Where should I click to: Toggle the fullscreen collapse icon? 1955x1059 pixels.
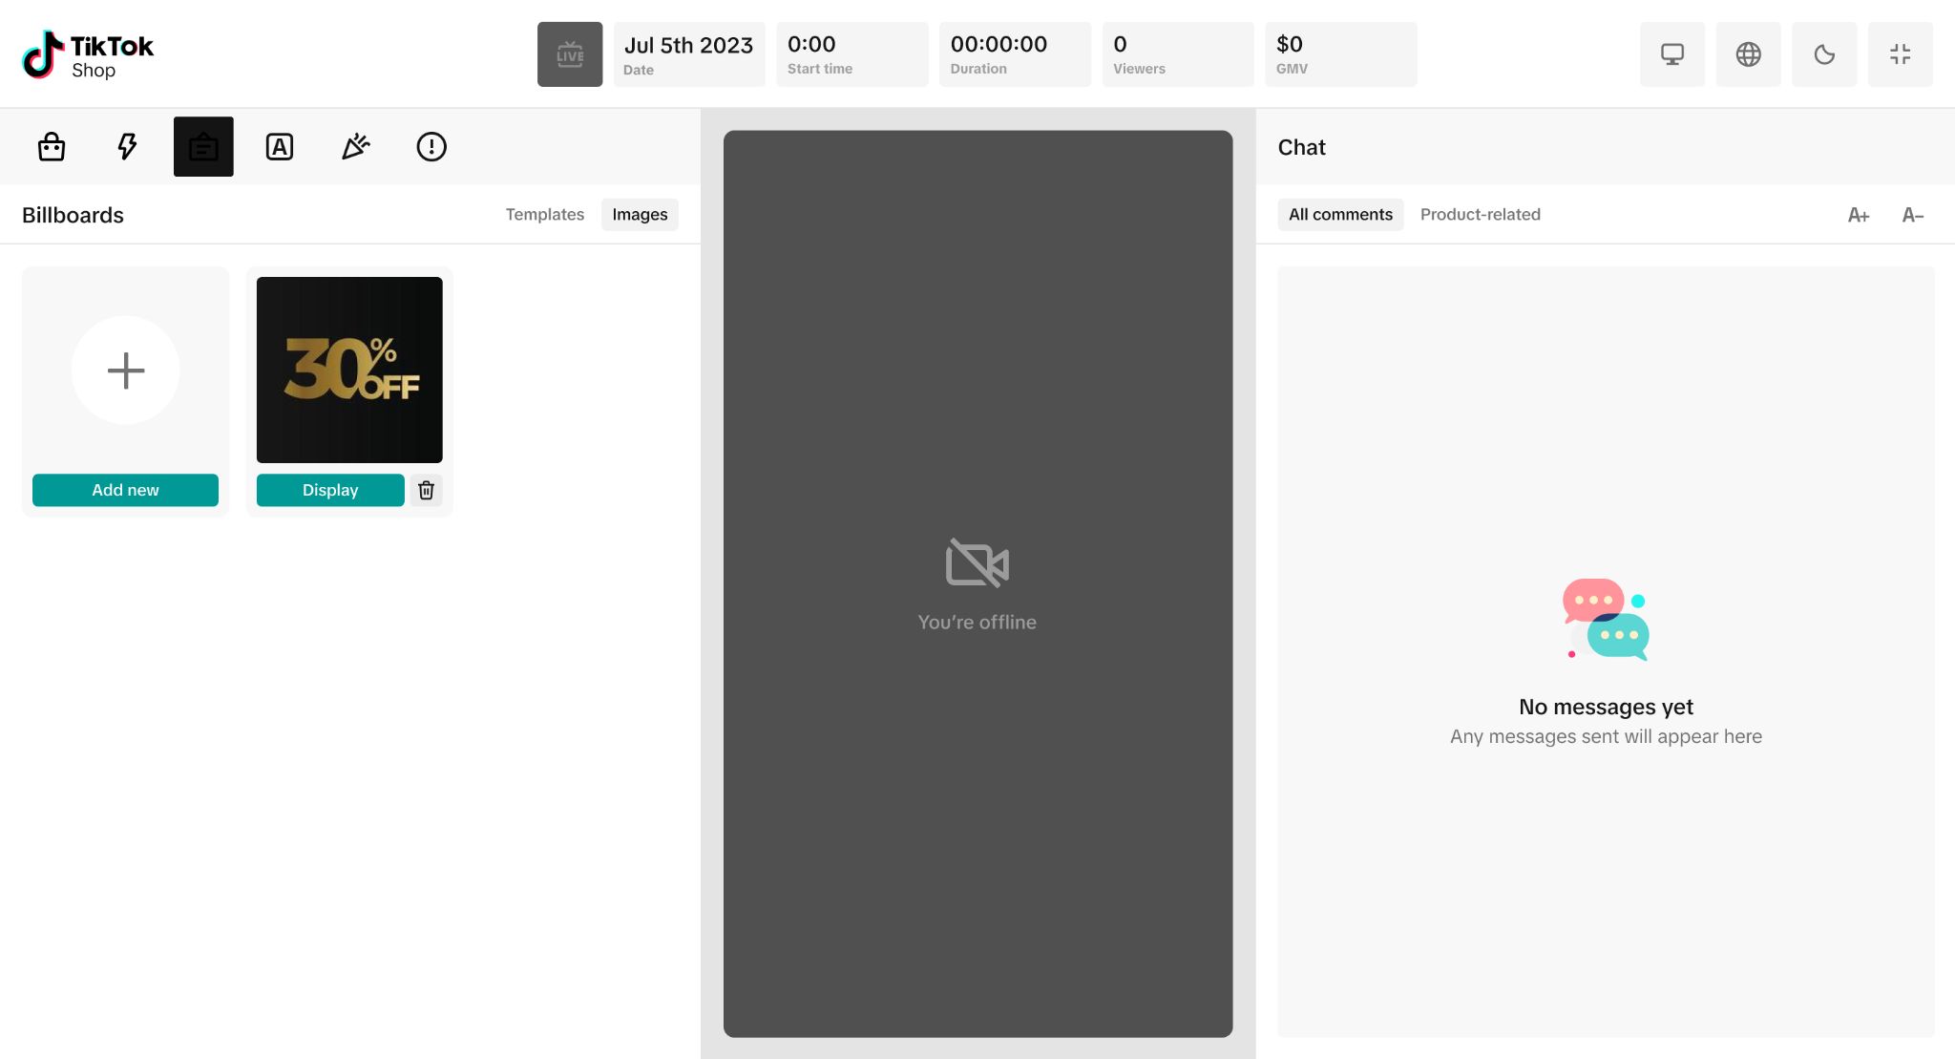pyautogui.click(x=1900, y=54)
